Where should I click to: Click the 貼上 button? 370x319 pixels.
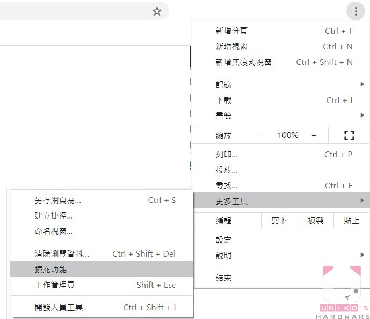coord(352,221)
